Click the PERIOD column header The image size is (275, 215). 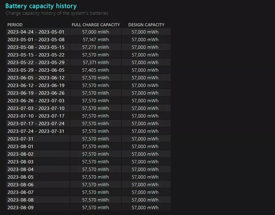coord(15,25)
